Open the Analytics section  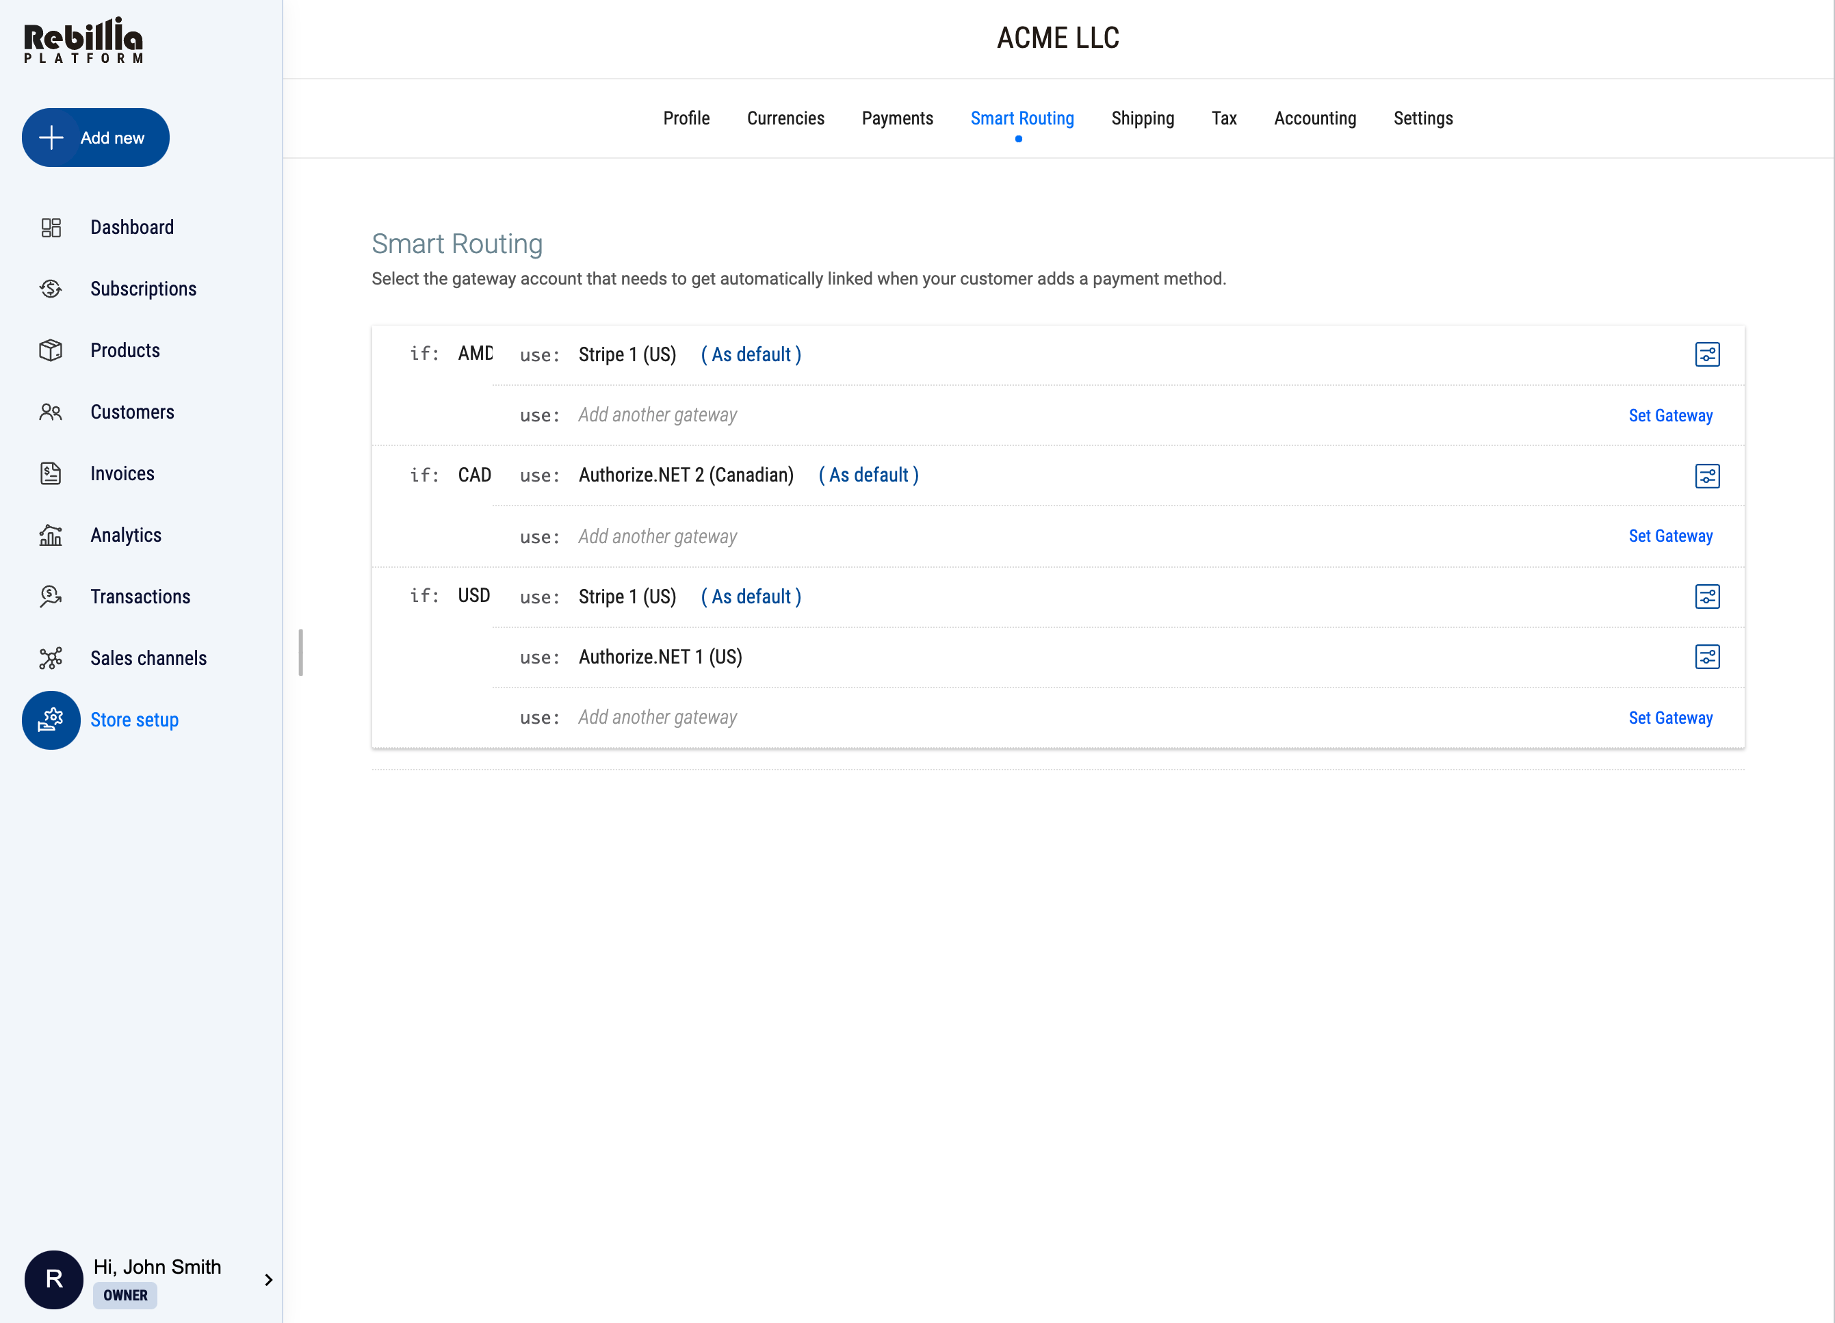(126, 535)
